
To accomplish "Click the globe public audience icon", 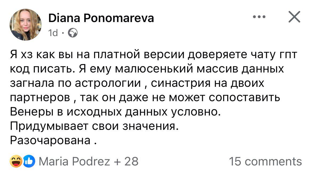I will [x=73, y=33].
